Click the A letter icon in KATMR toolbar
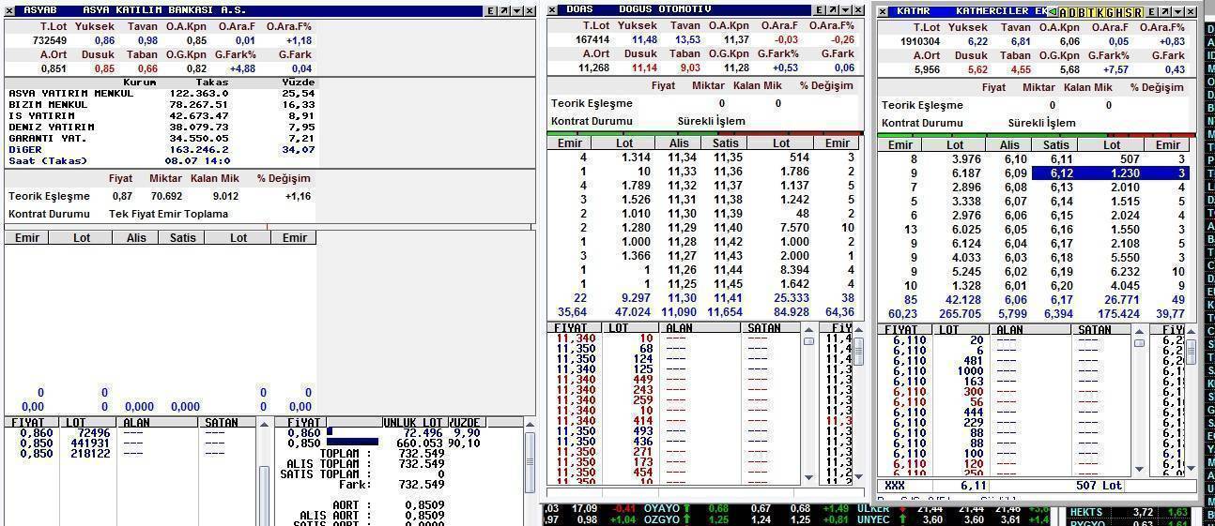This screenshot has height=526, width=1215. coord(1063,12)
